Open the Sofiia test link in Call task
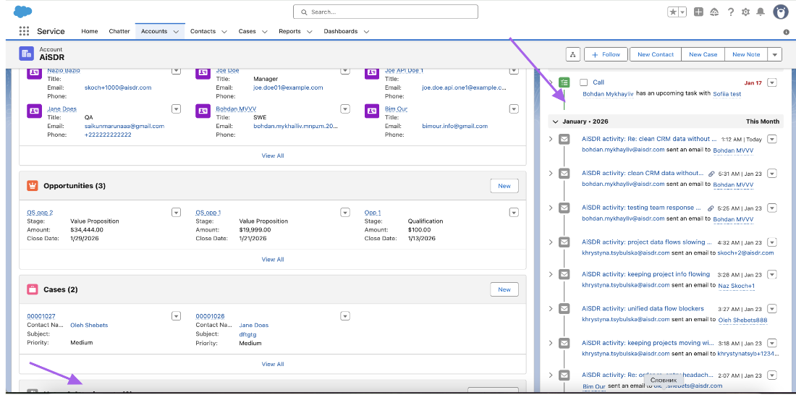Viewport: 796px width, 395px height. tap(727, 94)
